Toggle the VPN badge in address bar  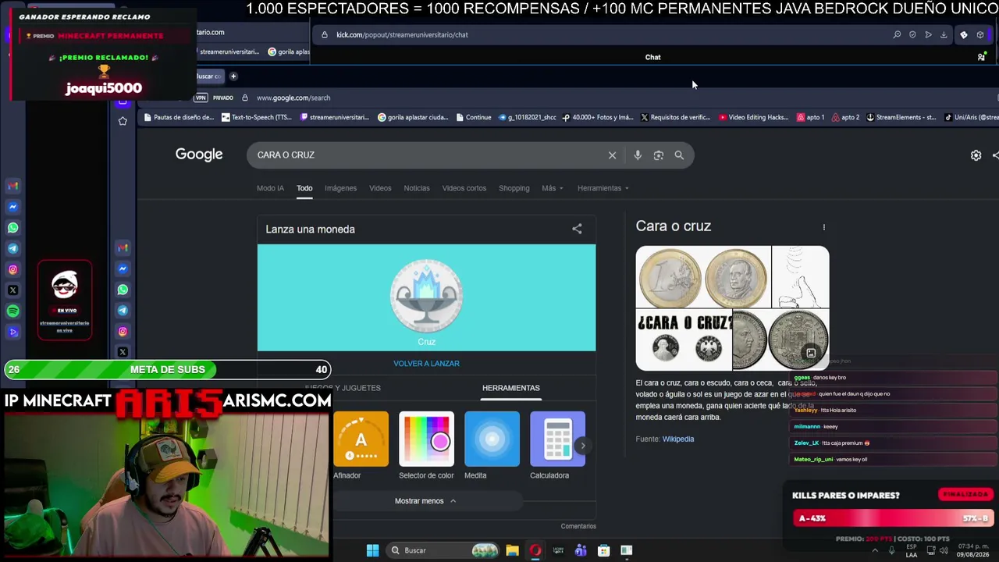[201, 98]
